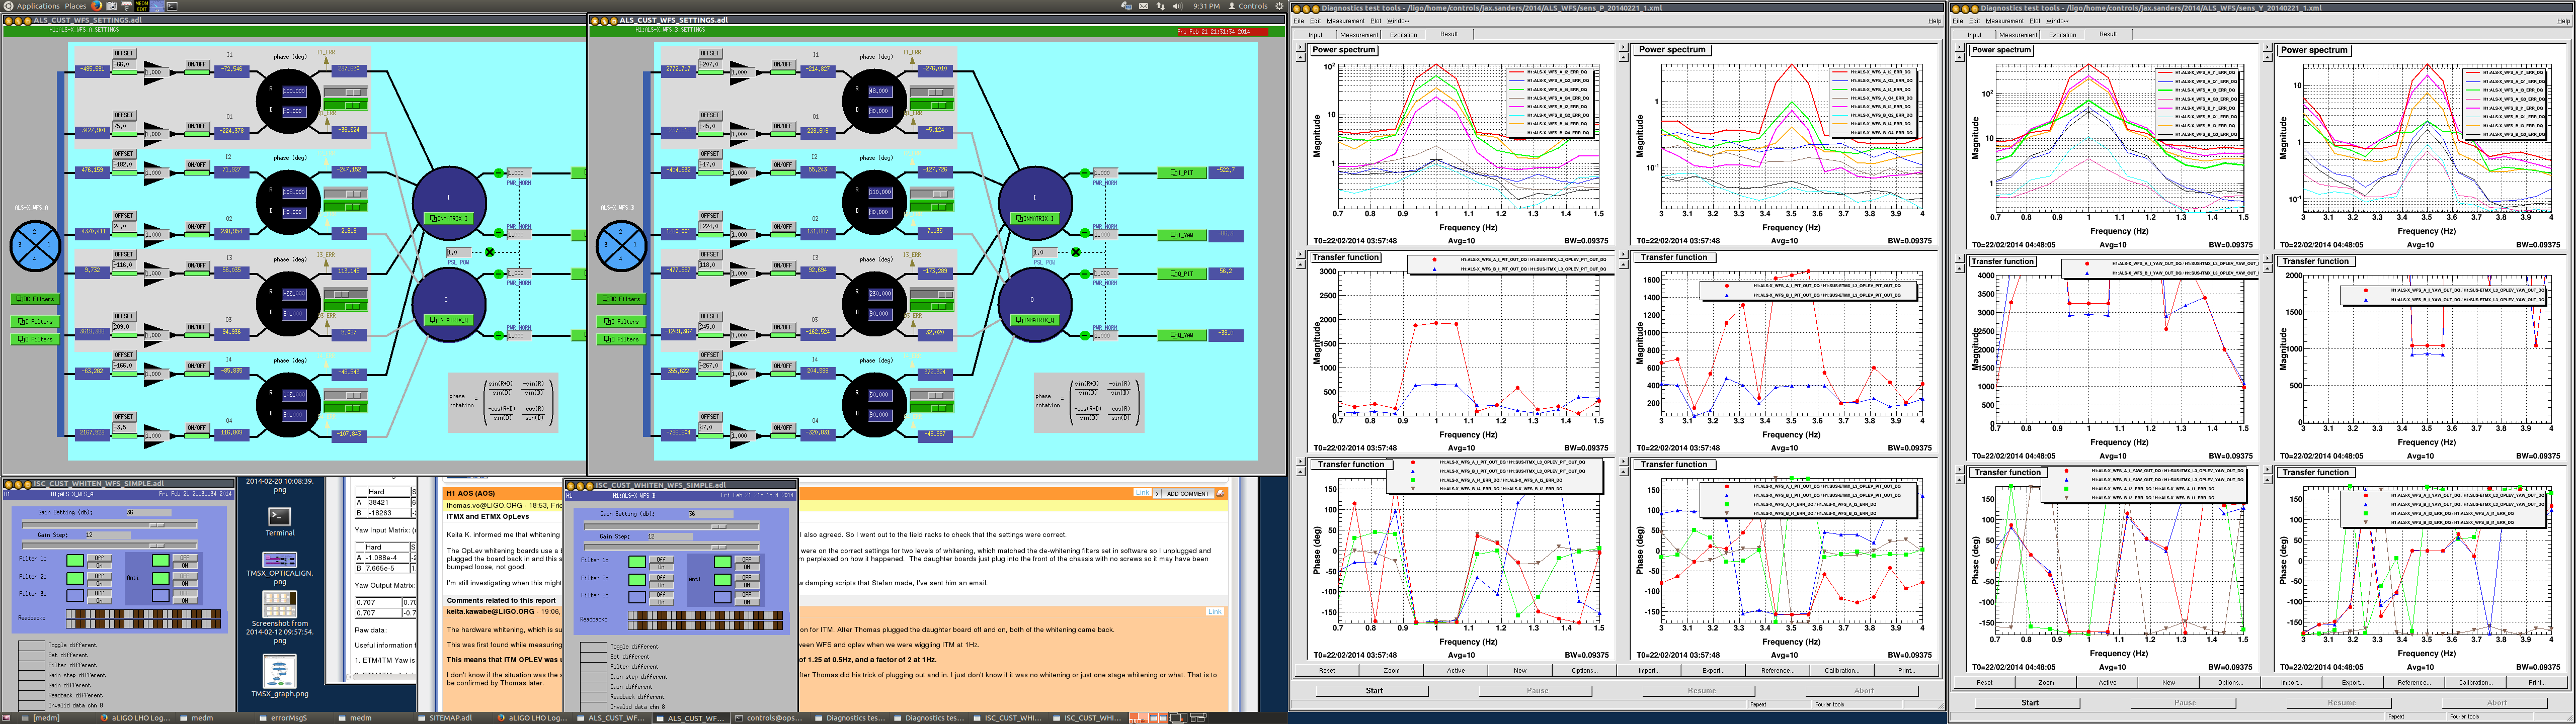
Task: Click ADD COMMENT in the aLIGO log page
Action: 1188,494
